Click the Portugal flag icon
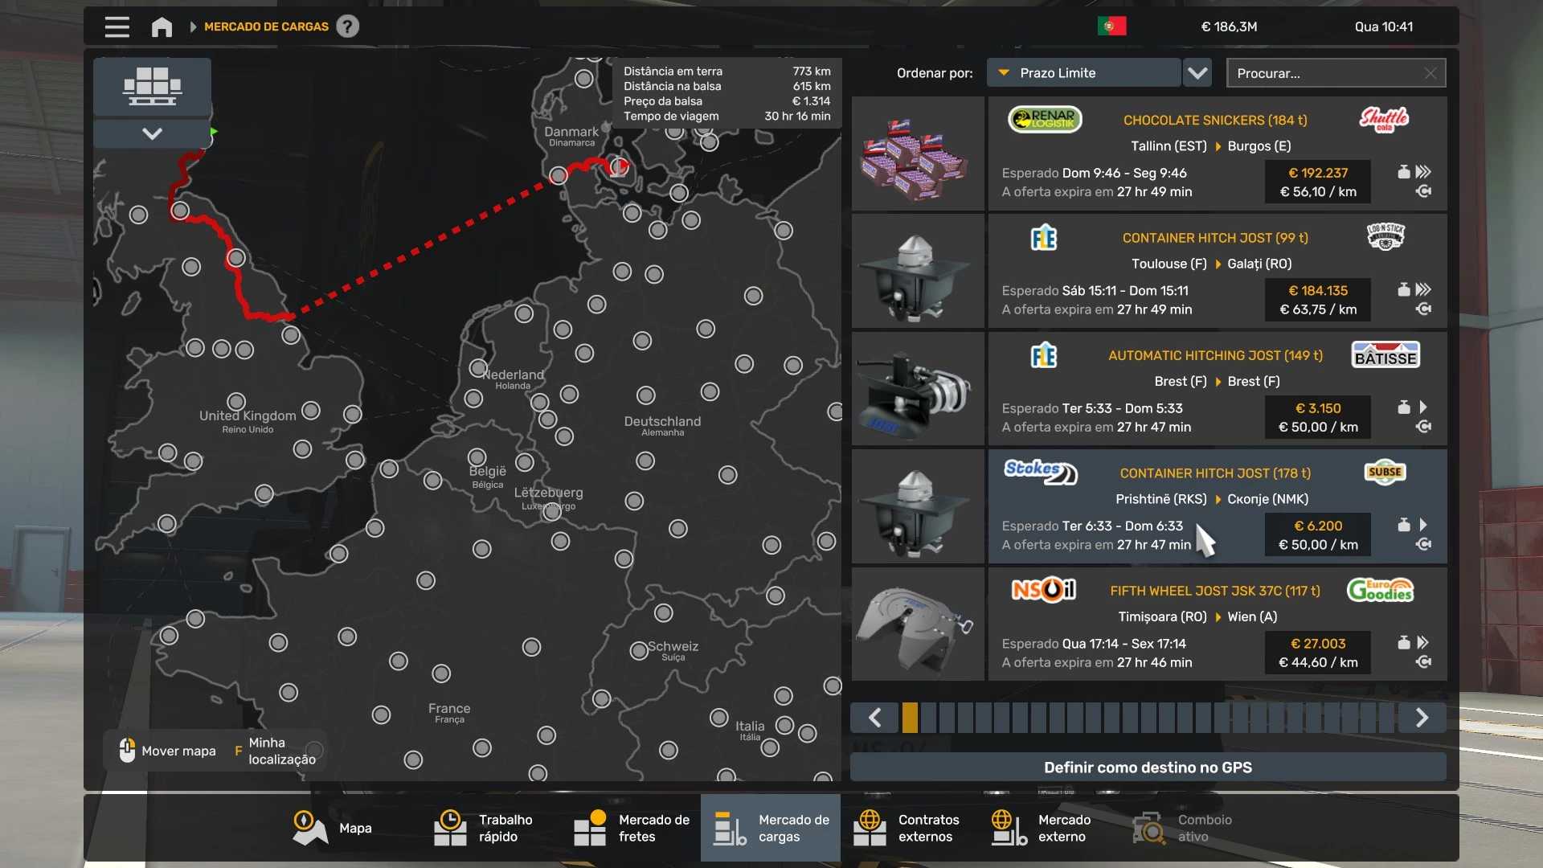The height and width of the screenshot is (868, 1543). click(x=1111, y=27)
